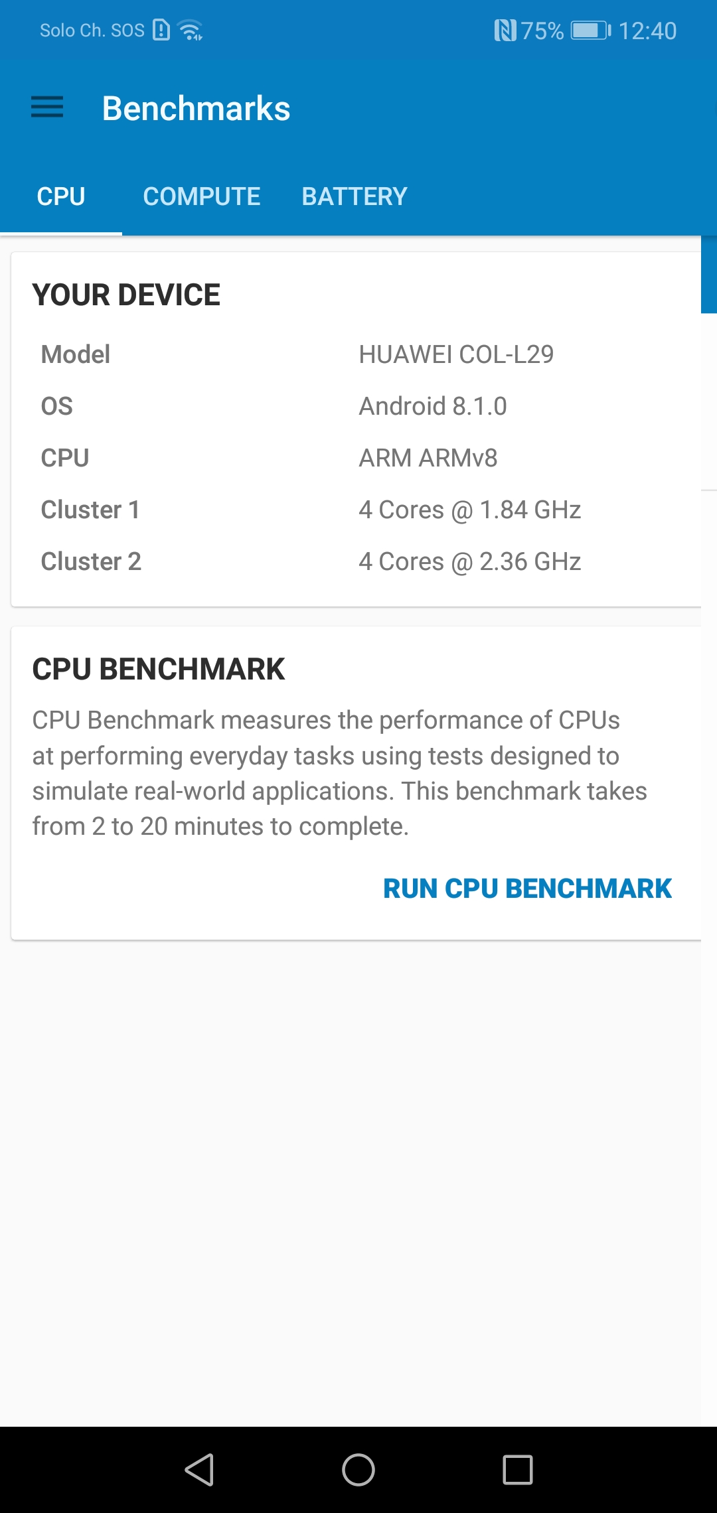The image size is (717, 1513).
Task: Tap the CPU row ARM ARMv8
Action: click(x=357, y=458)
